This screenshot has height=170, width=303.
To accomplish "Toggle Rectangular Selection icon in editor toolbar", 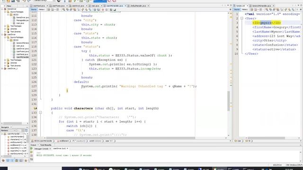I will [x=78, y=9].
